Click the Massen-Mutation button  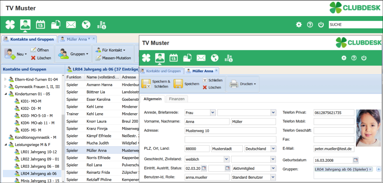pyautogui.click(x=113, y=58)
